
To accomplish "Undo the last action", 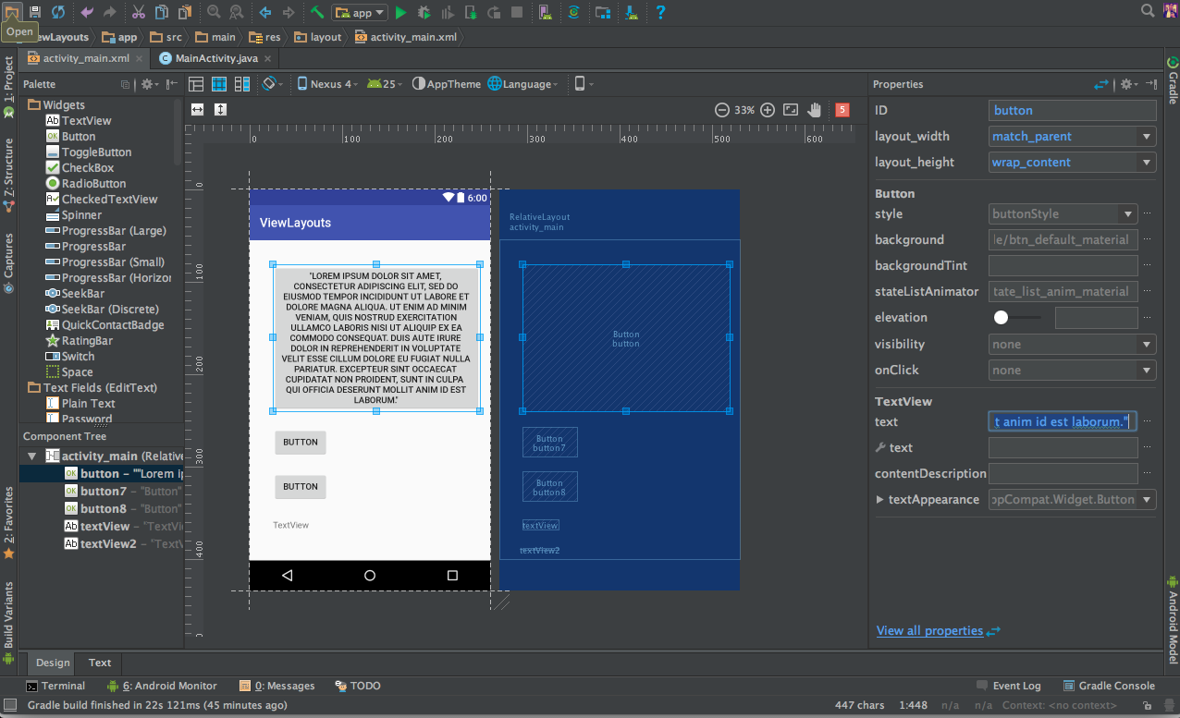I will [x=88, y=12].
